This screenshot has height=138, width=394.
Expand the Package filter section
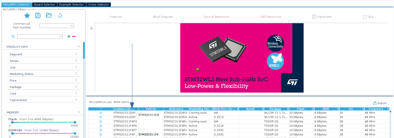point(43,87)
